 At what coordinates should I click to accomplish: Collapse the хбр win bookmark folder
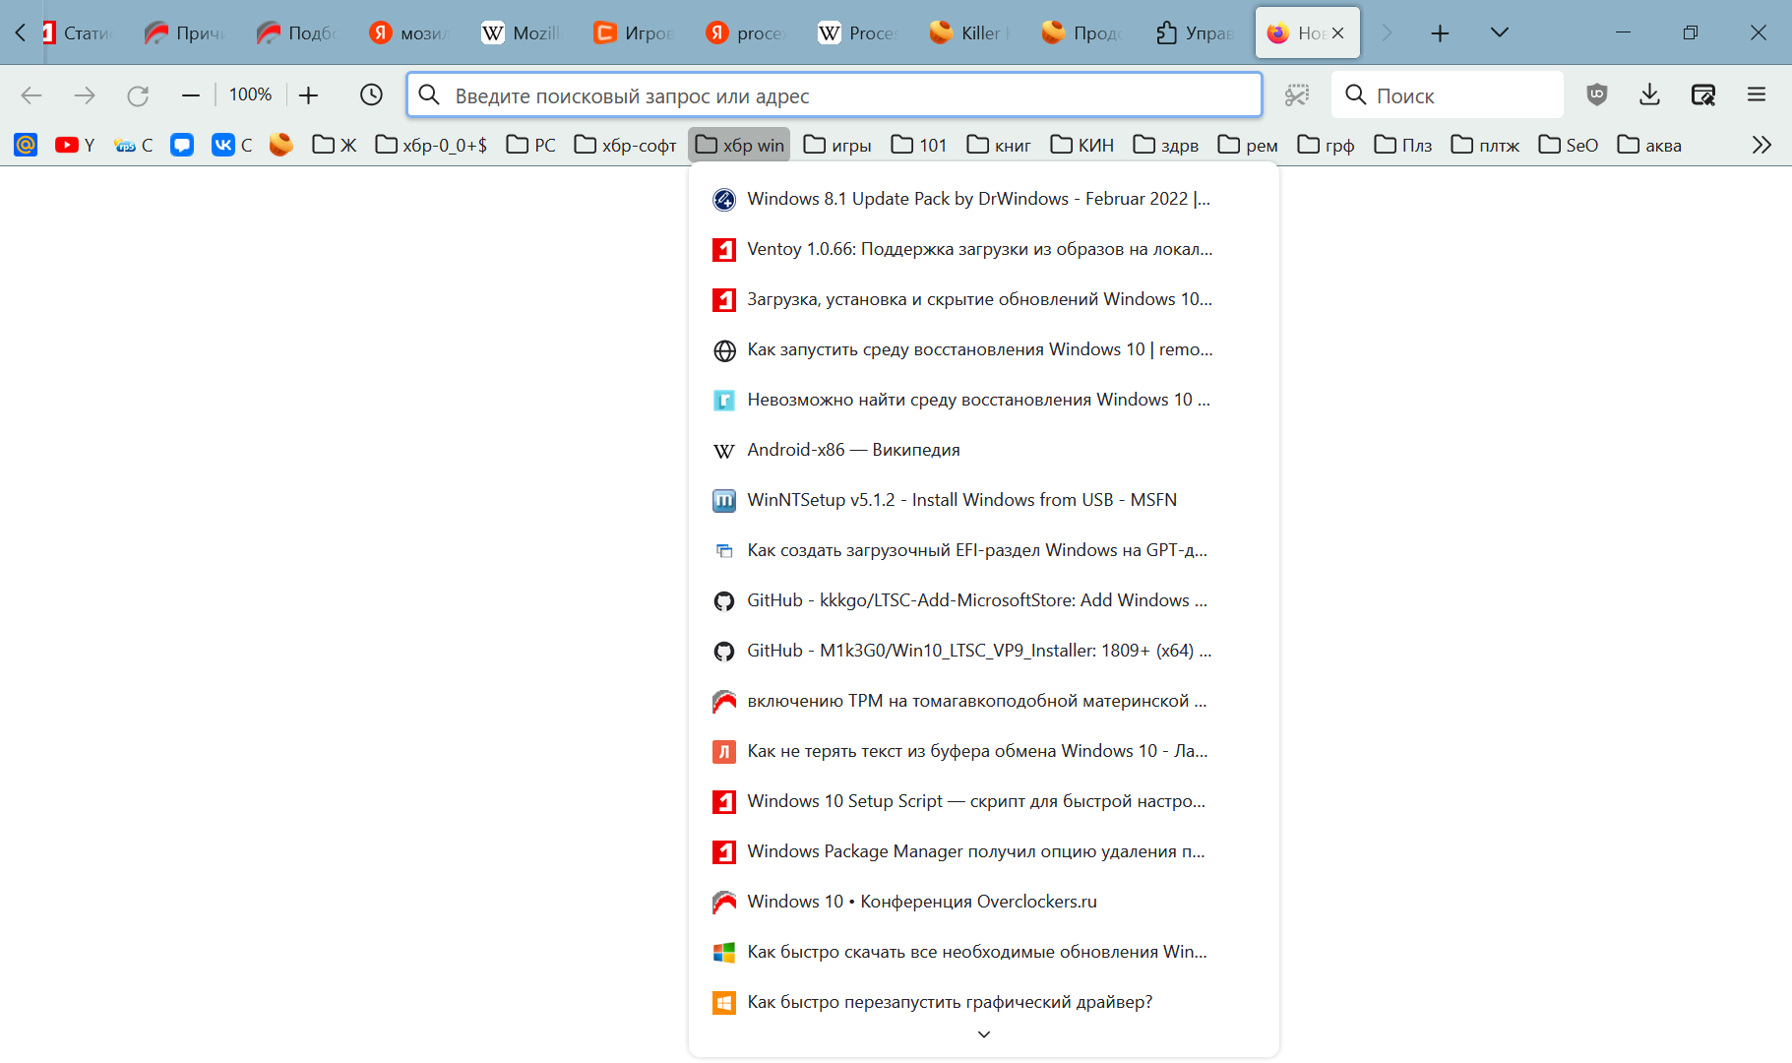coord(740,145)
